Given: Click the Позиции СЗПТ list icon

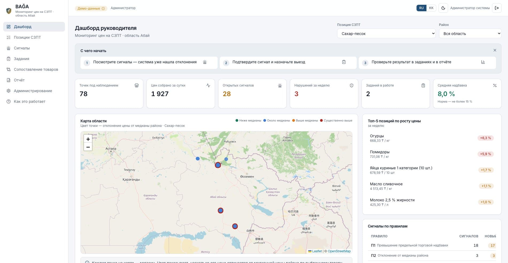Looking at the screenshot, I should 9,37.
